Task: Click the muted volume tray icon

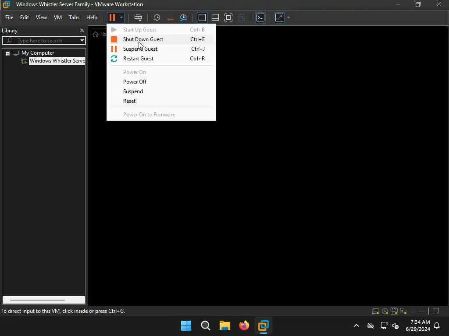Action: [396, 325]
